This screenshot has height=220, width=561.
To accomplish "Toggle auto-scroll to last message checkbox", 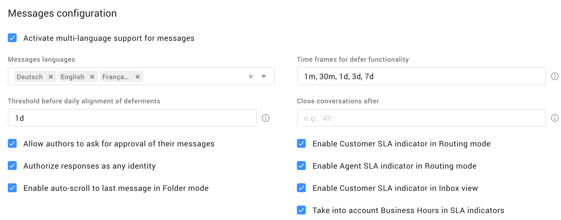I will pyautogui.click(x=12, y=188).
